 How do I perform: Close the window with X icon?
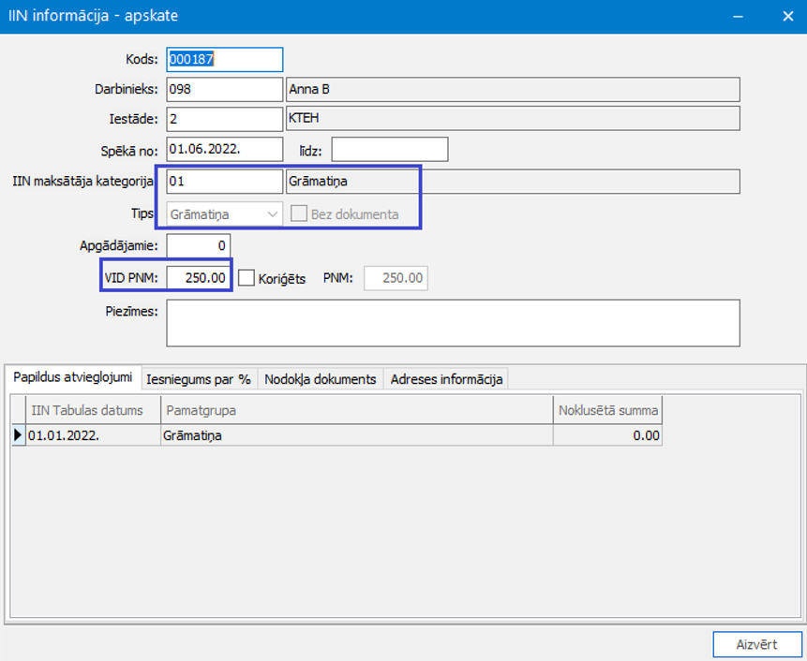coord(788,17)
